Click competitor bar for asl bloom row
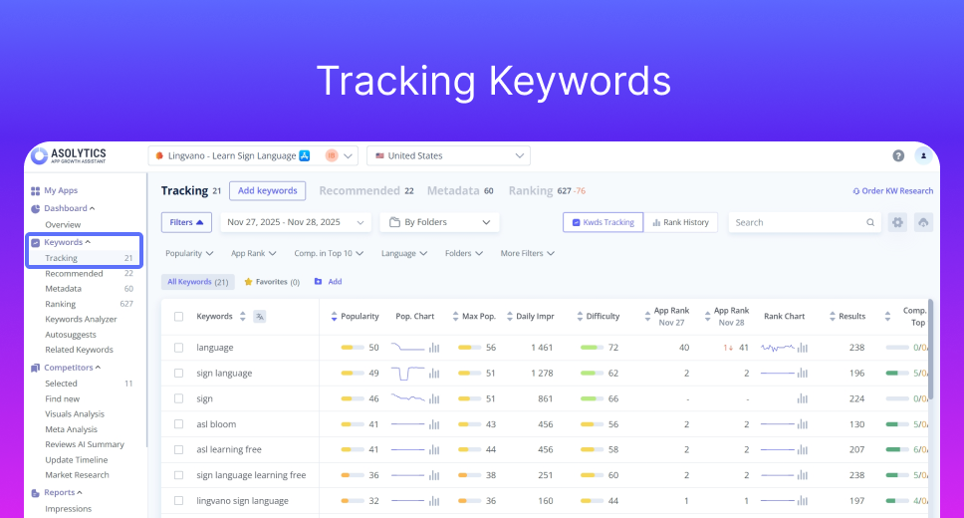The width and height of the screenshot is (964, 518). pyautogui.click(x=897, y=424)
